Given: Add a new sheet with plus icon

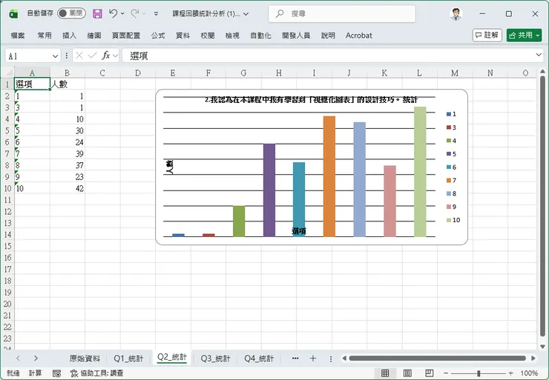Looking at the screenshot, I should point(313,358).
